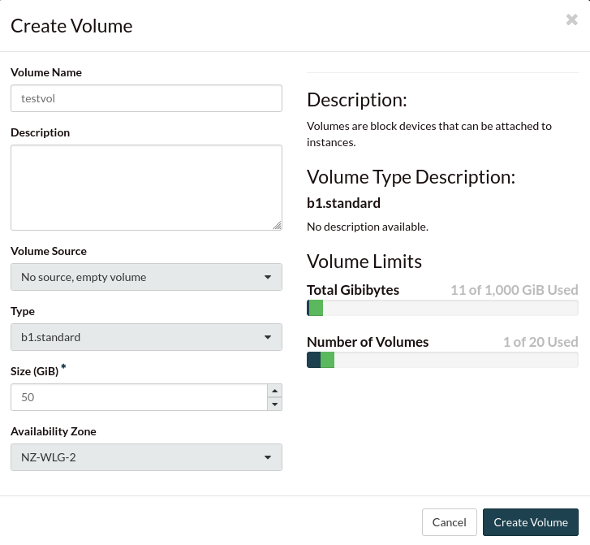Open the Volume Source dropdown

146,277
